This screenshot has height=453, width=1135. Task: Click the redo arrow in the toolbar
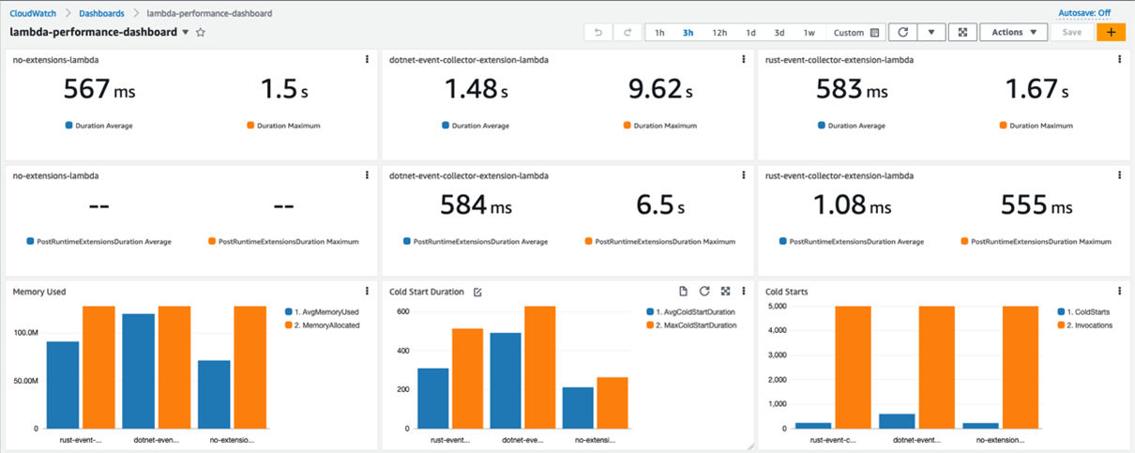tap(628, 33)
